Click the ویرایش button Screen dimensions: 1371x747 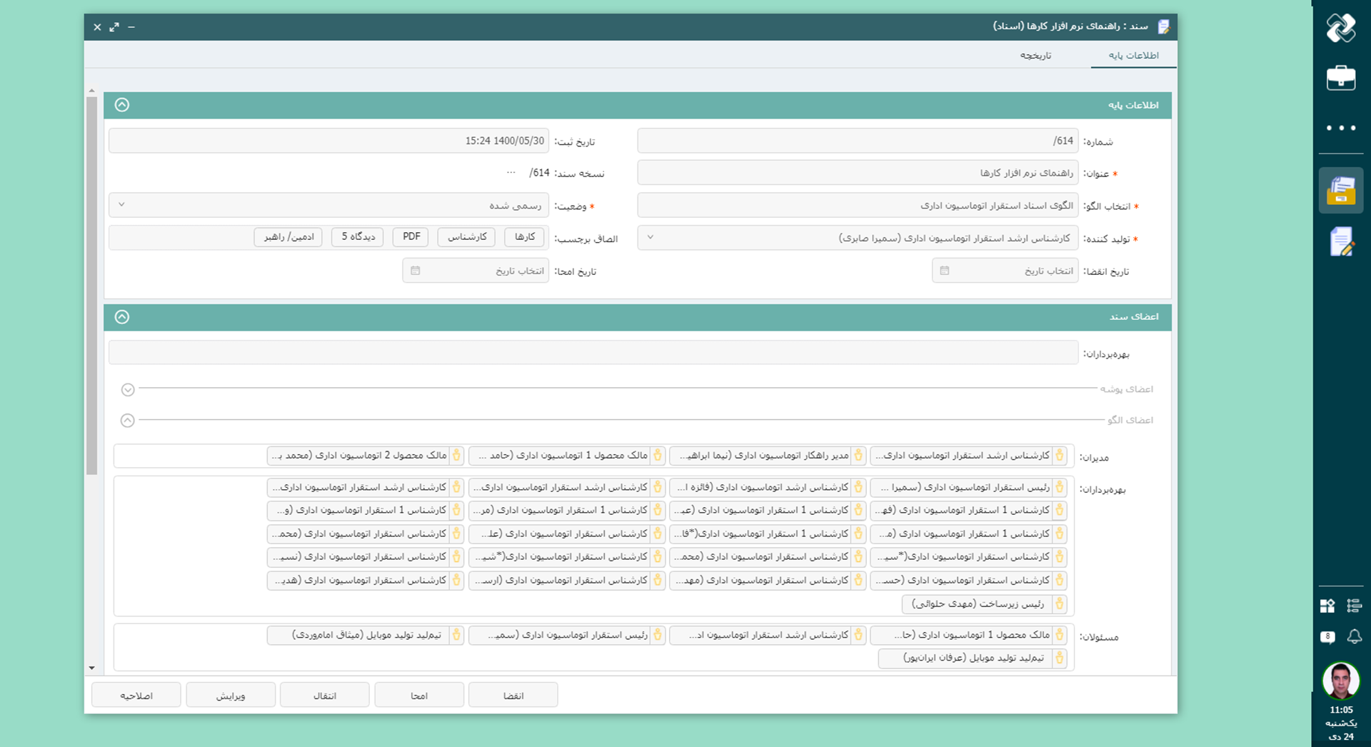(231, 695)
